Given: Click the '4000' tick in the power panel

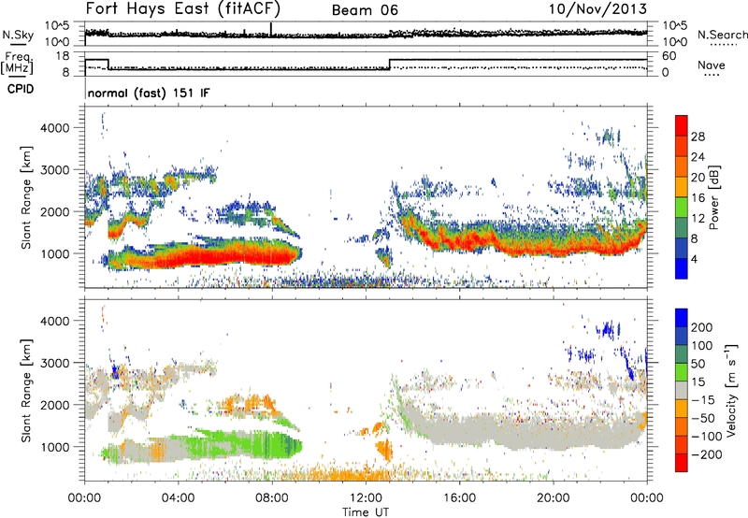Looking at the screenshot, I should coord(54,128).
